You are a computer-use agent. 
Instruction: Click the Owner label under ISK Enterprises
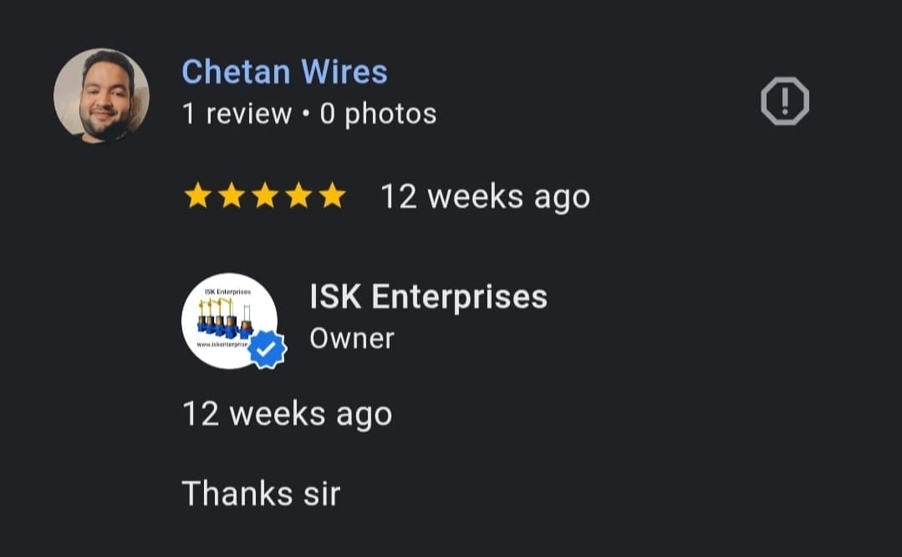click(352, 338)
